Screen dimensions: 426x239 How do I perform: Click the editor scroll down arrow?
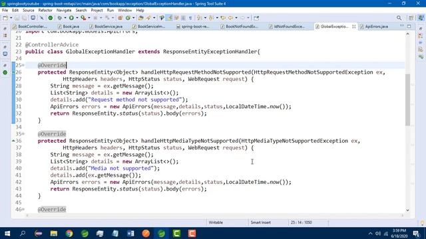(x=407, y=210)
